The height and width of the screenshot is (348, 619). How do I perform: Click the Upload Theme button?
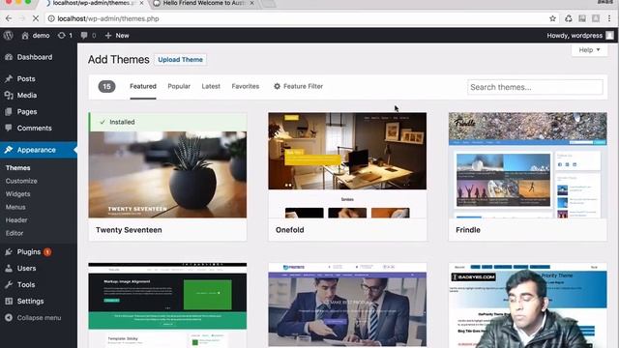point(181,60)
